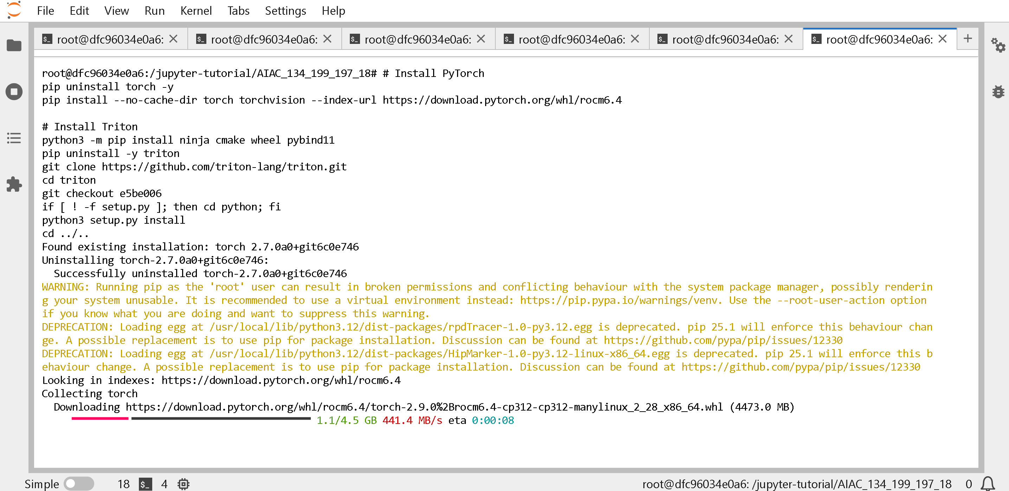Viewport: 1009px width, 491px height.
Task: Click the JupyterLab logo
Action: point(14,11)
